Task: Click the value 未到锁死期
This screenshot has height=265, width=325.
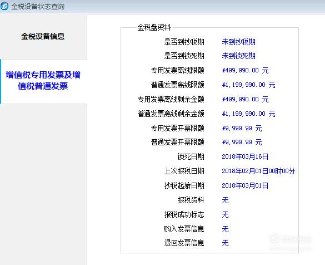Action: (238, 56)
